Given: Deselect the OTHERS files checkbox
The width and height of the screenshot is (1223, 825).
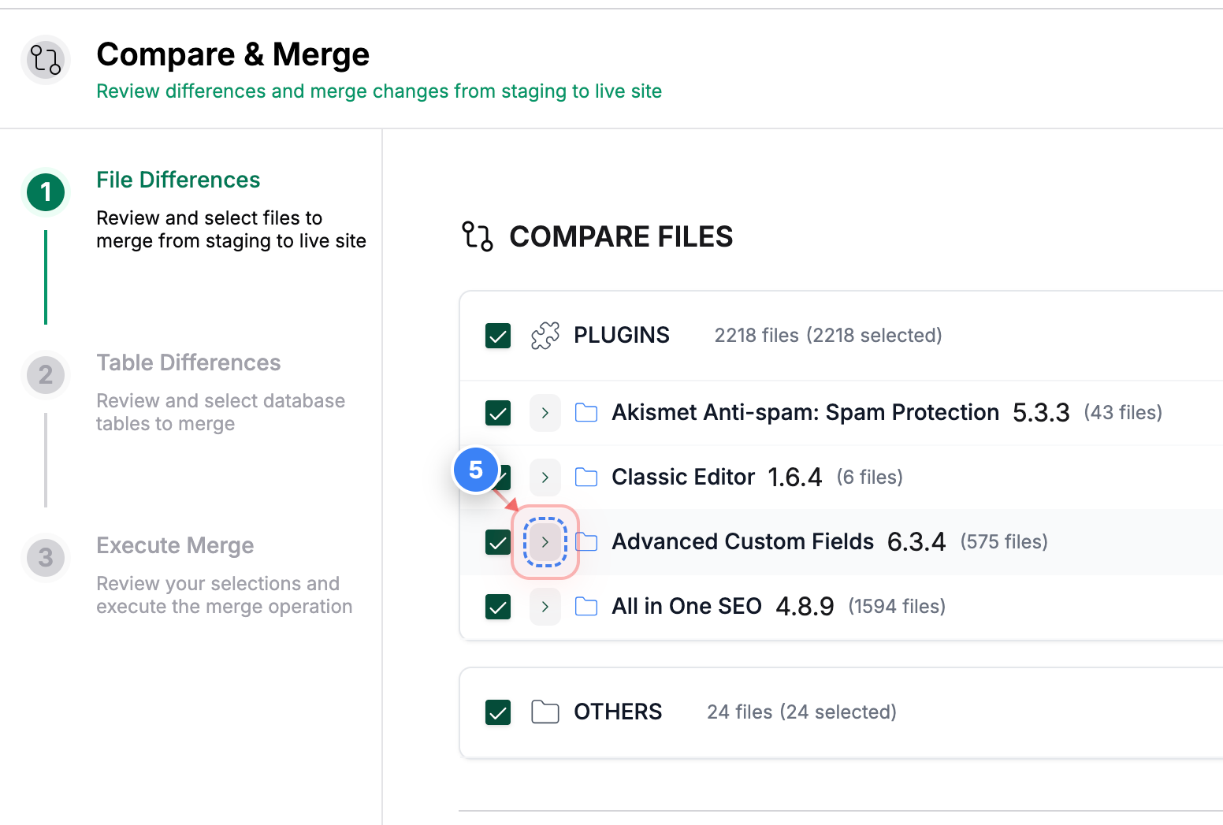Looking at the screenshot, I should pyautogui.click(x=498, y=712).
